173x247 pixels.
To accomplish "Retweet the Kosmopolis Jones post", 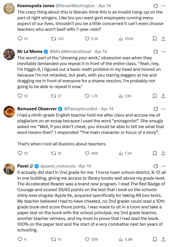I will coord(53,39).
